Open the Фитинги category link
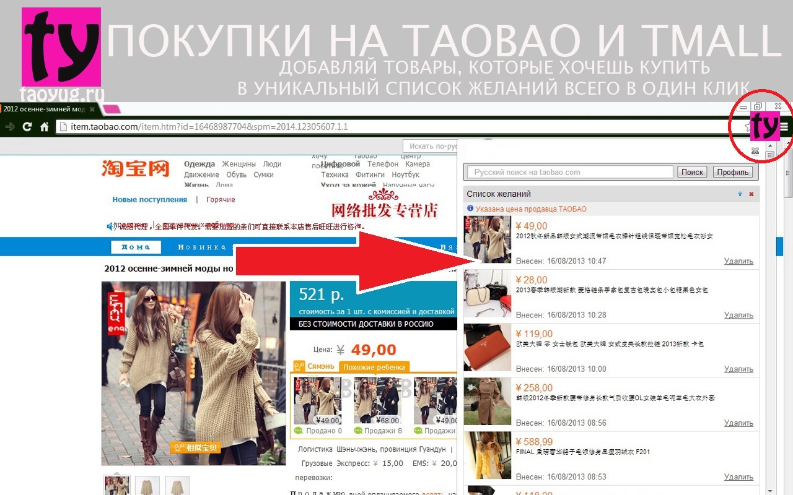793x495 pixels. [x=370, y=174]
